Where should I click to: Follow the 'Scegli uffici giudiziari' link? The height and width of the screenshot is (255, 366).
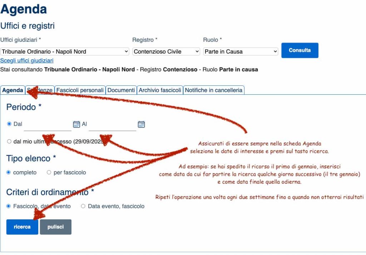27,61
